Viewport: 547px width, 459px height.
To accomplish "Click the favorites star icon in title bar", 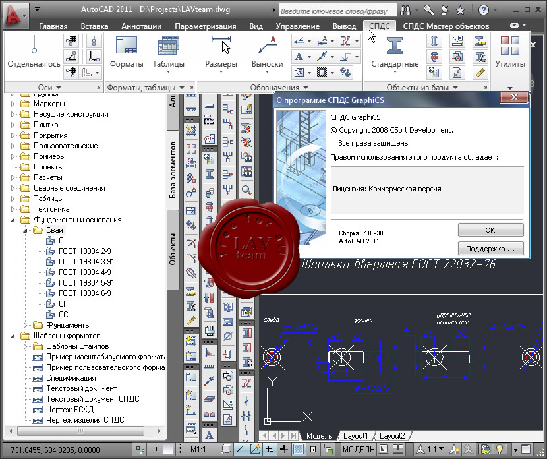I will coord(461,10).
